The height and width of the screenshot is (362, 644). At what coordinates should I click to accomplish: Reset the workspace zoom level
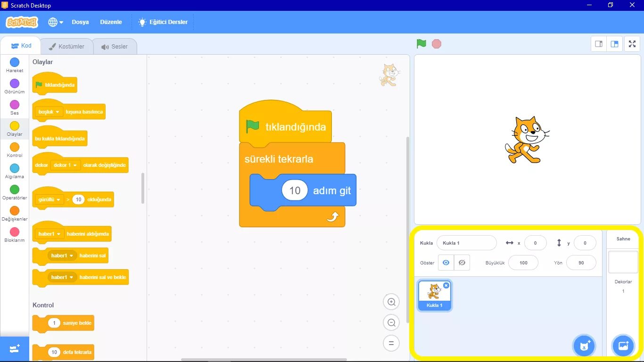click(x=391, y=343)
